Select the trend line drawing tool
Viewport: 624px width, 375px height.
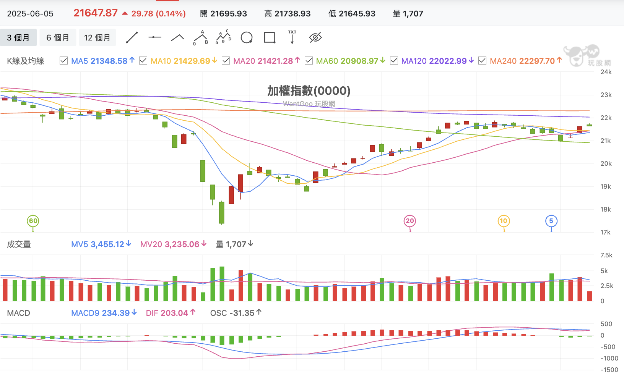(x=132, y=37)
